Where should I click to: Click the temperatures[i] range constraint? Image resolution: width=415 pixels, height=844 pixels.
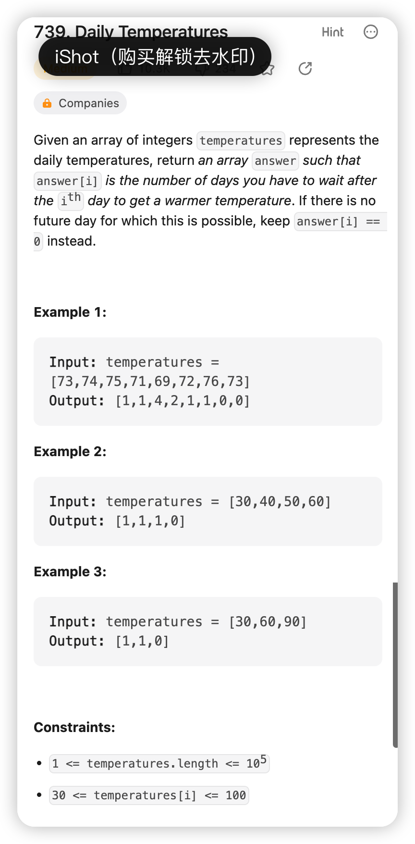[149, 795]
